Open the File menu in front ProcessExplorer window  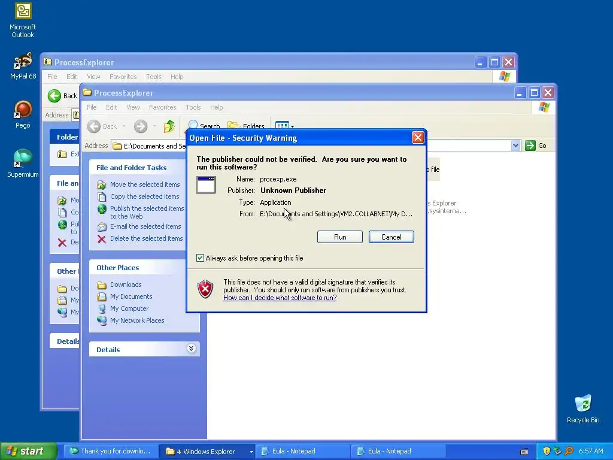(92, 107)
